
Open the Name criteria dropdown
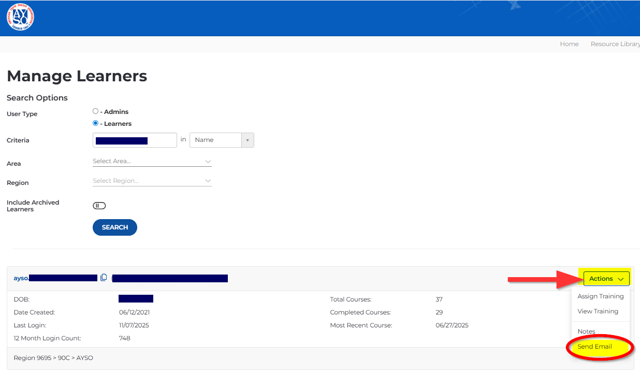[216, 140]
